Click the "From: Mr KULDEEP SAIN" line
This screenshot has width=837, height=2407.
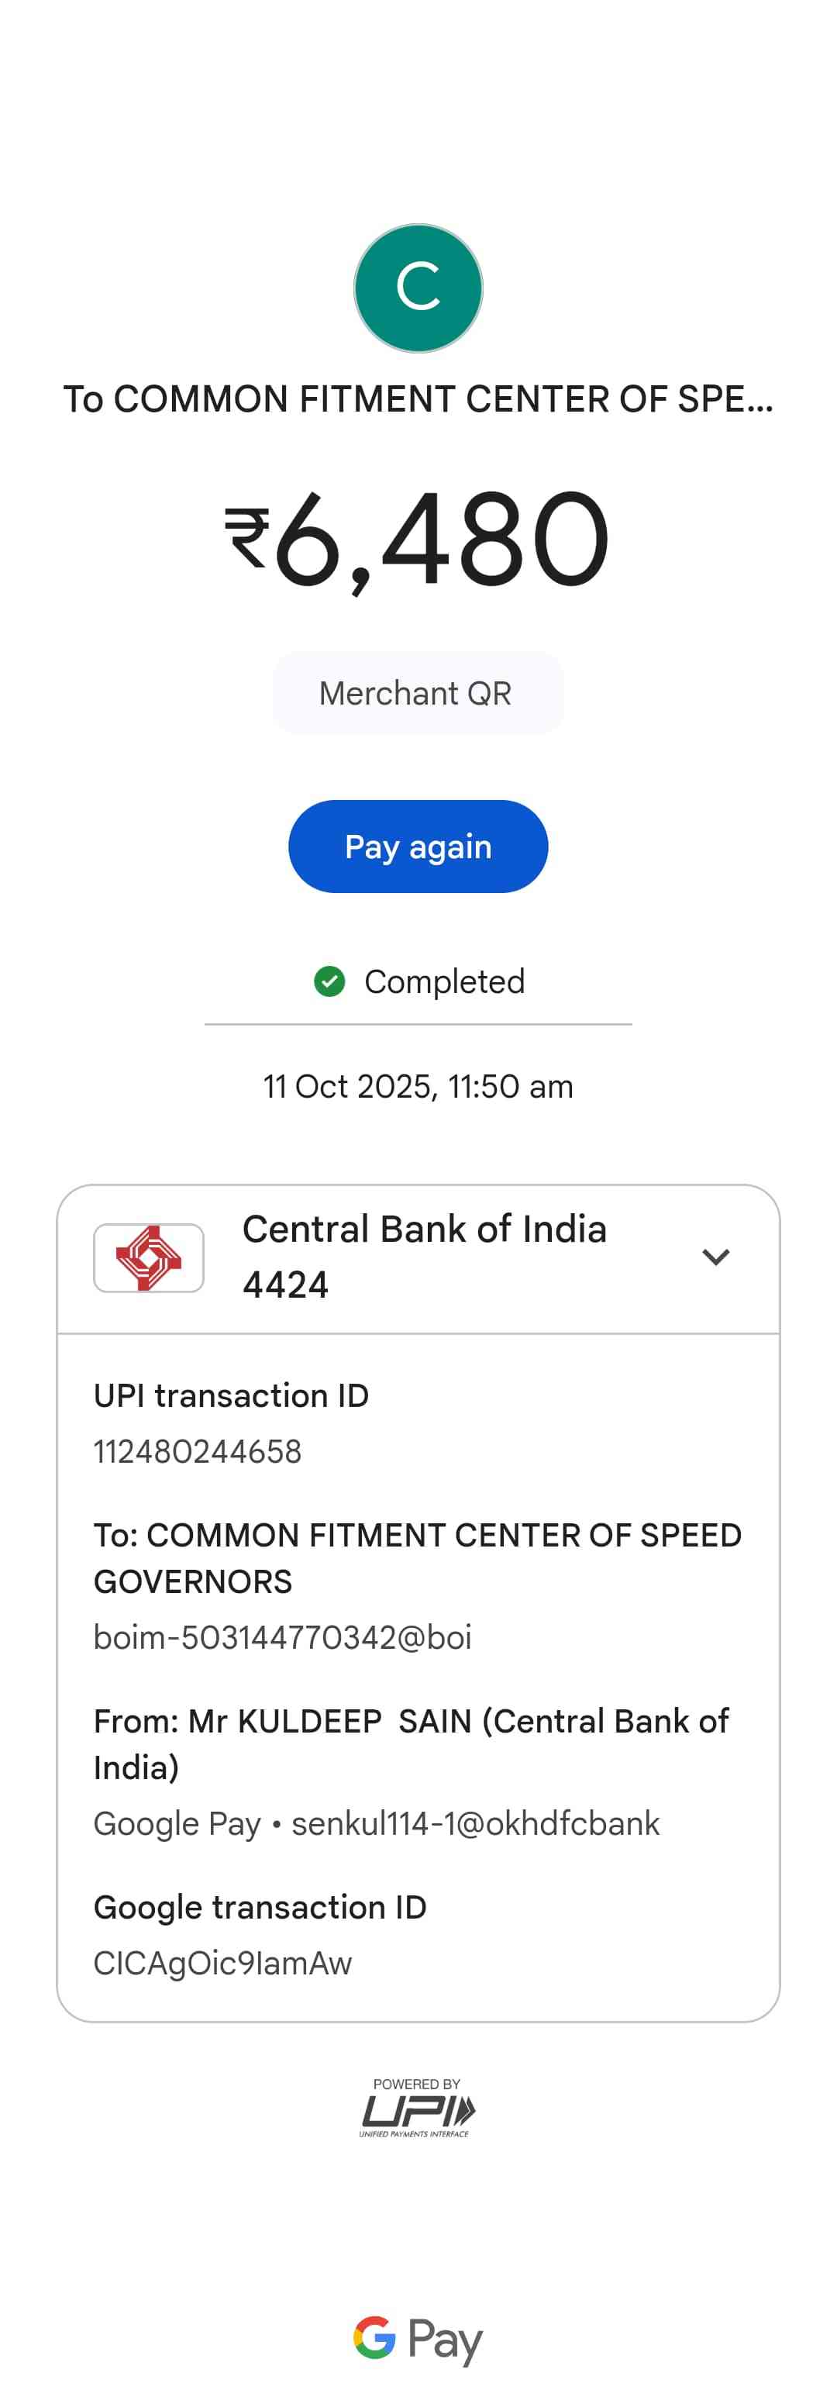(x=411, y=1743)
